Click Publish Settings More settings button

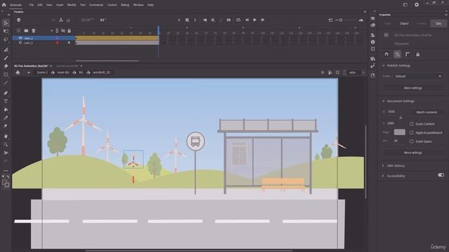(413, 88)
